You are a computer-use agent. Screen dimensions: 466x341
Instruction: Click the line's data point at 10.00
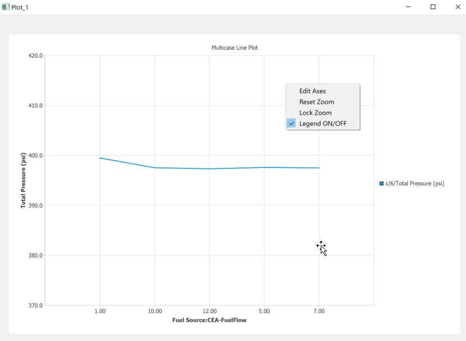(x=155, y=167)
